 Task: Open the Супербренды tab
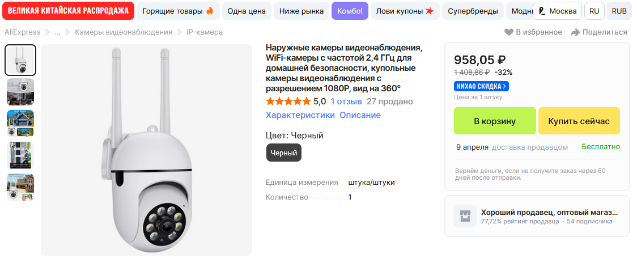click(473, 11)
